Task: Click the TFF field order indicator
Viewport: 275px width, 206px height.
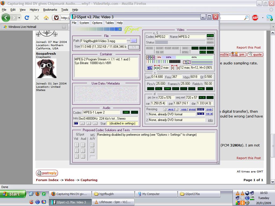Action: coord(168,89)
